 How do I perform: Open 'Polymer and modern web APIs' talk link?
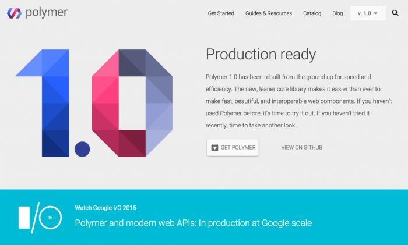tap(194, 223)
